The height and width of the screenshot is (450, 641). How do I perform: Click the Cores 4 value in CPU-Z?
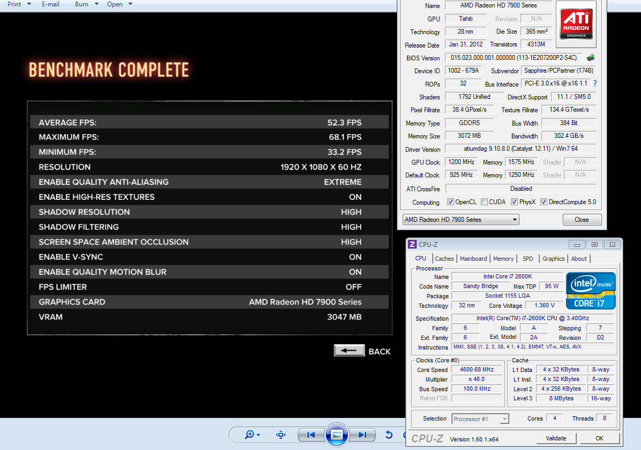tap(554, 418)
